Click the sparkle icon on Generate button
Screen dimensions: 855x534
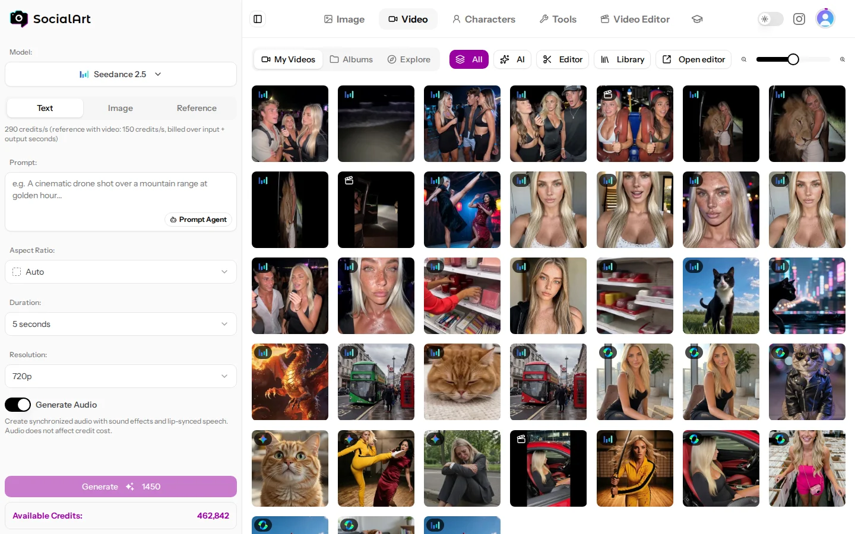pyautogui.click(x=129, y=487)
